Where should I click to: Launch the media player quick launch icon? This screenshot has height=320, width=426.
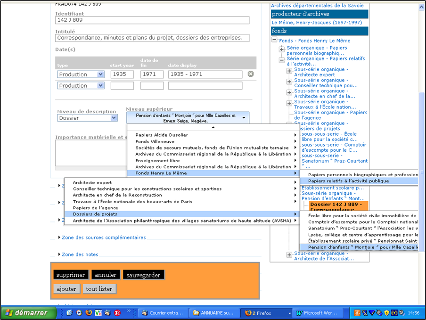79,312
